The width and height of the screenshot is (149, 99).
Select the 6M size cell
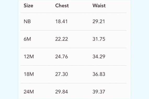(27, 39)
